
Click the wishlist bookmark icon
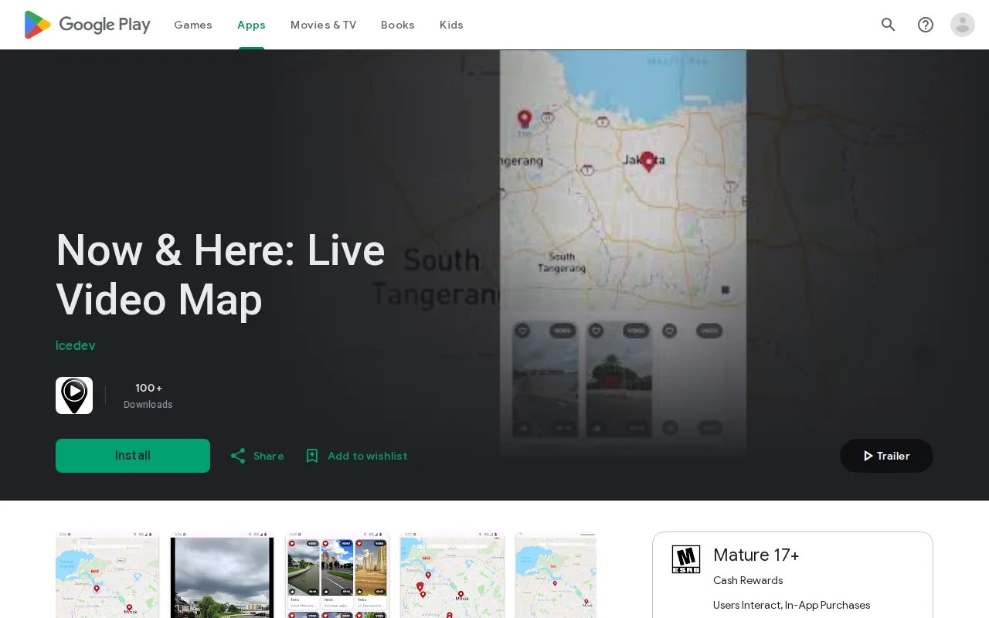(312, 456)
